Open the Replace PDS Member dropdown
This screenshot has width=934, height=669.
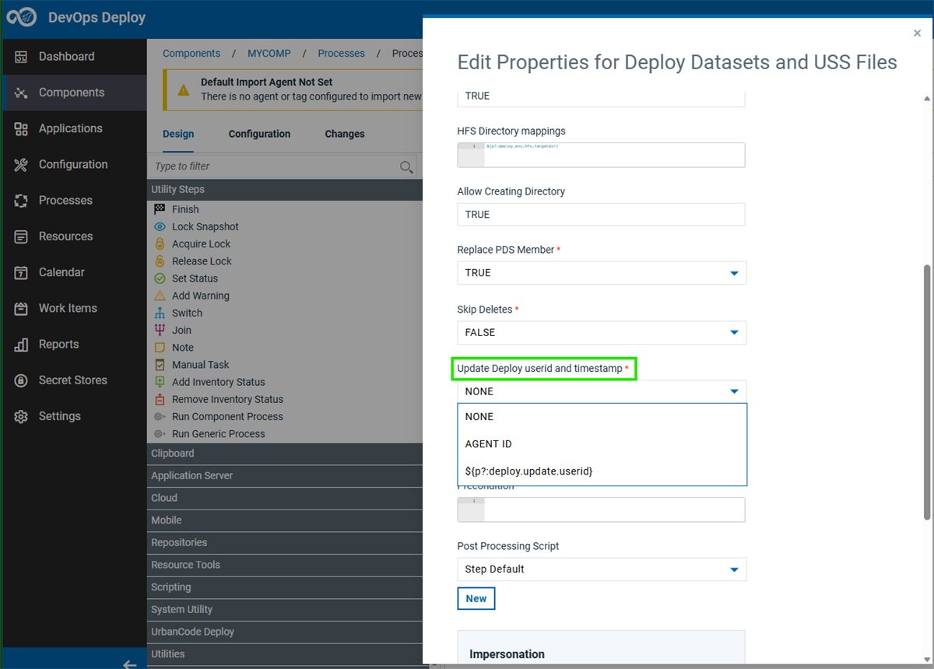[x=602, y=273]
